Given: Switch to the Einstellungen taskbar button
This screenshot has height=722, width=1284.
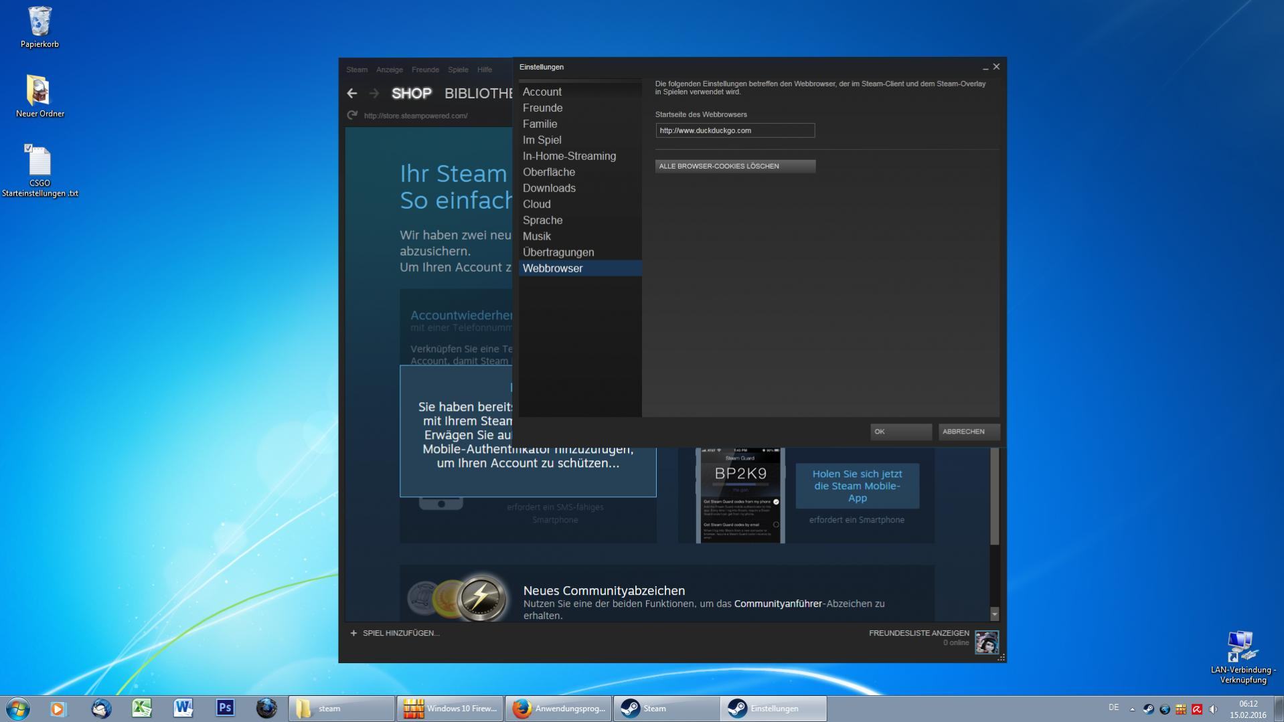Looking at the screenshot, I should click(774, 708).
